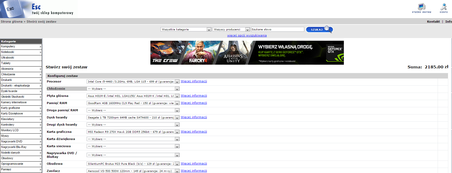Open Więcej informacji for Karta graficzna
452x173 pixels.
click(x=194, y=132)
